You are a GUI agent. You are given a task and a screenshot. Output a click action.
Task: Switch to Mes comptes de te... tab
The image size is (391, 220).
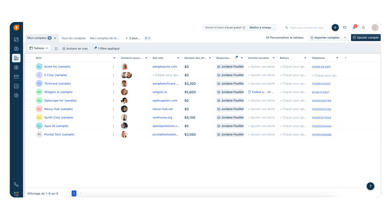[x=105, y=38]
